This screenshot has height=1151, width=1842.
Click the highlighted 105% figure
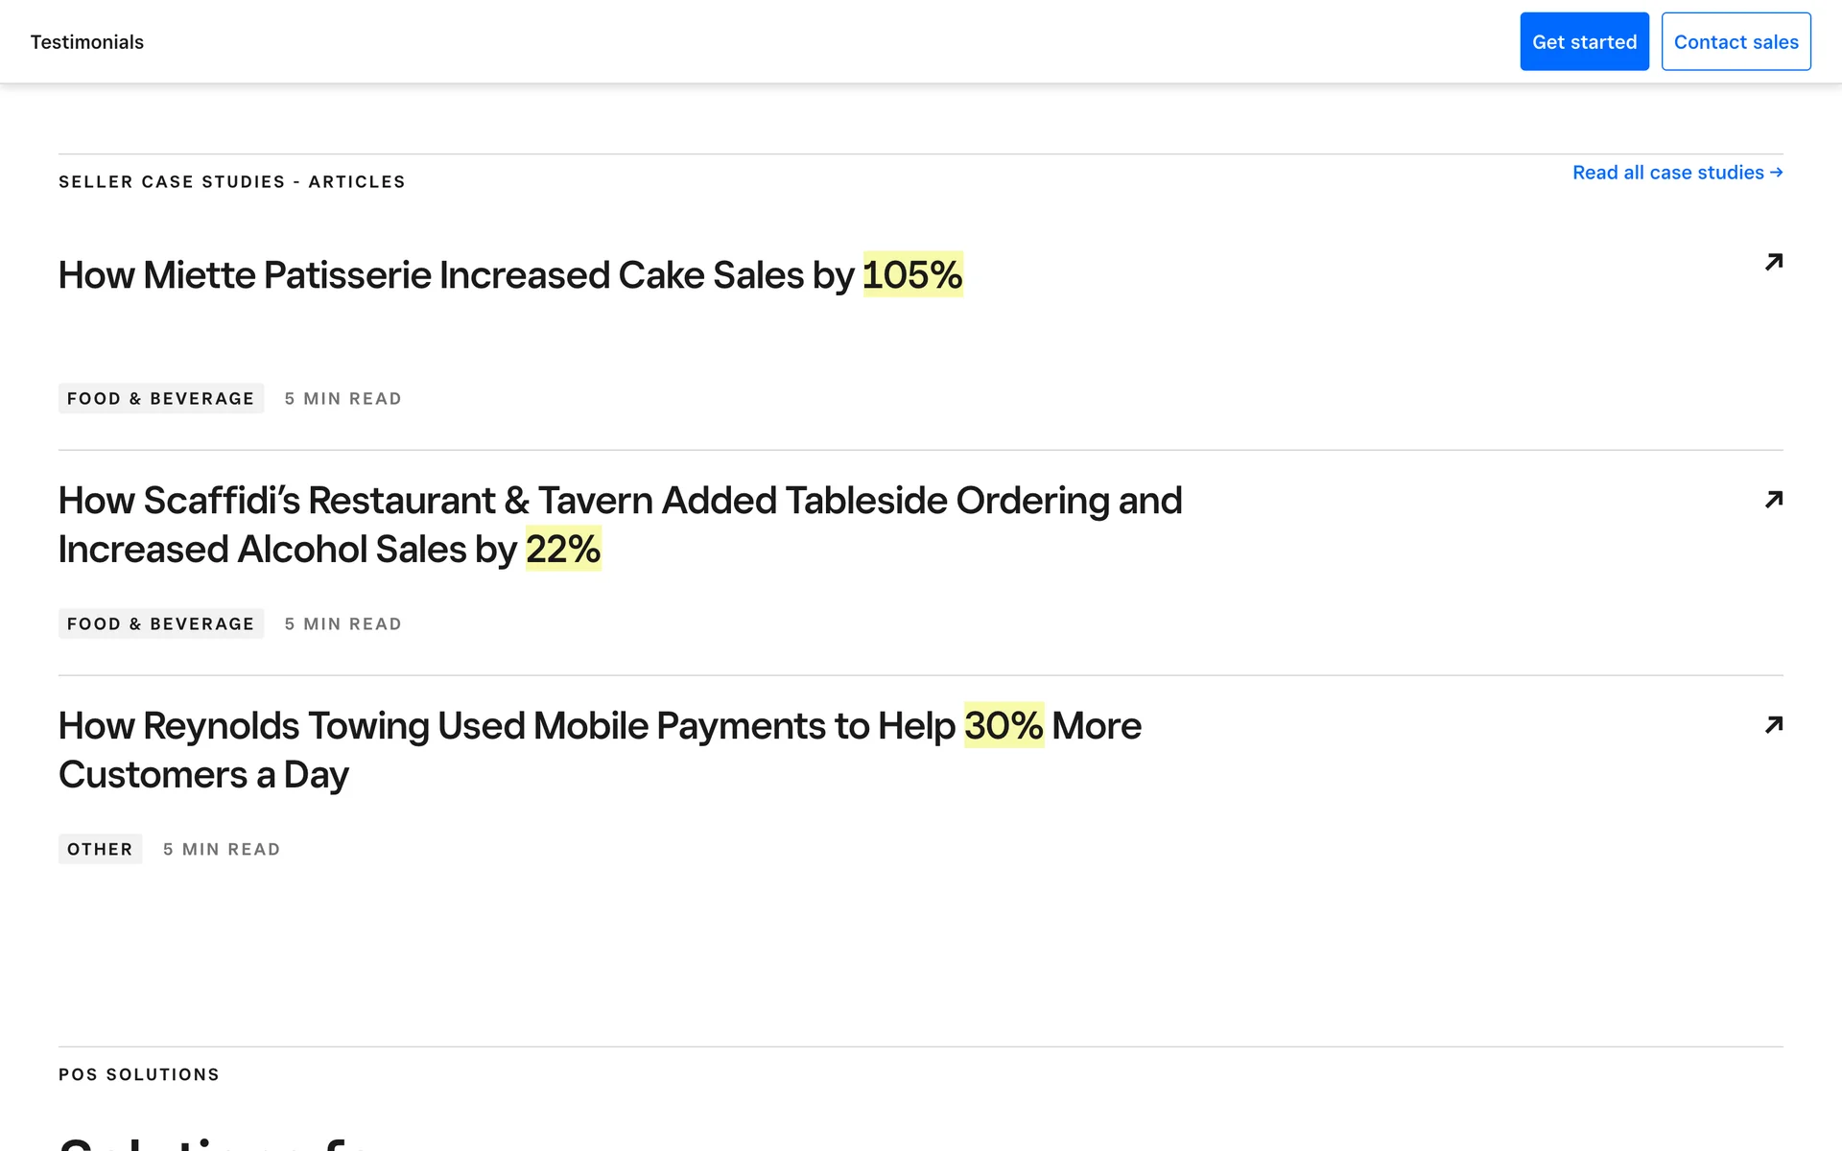click(x=912, y=275)
